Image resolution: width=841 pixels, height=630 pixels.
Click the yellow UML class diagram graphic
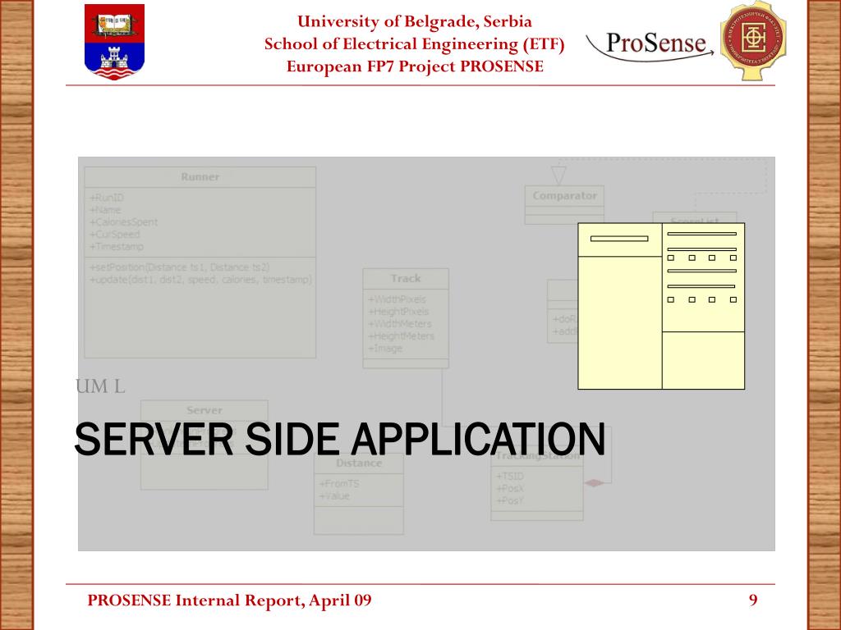[x=661, y=306]
